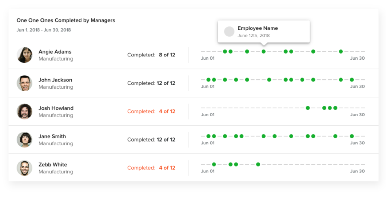Click Angie Adams' "8 of 12" completed count
This screenshot has height=197, width=386.
coord(167,55)
